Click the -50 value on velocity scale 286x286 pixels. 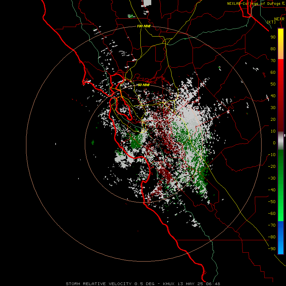[x=272, y=202]
